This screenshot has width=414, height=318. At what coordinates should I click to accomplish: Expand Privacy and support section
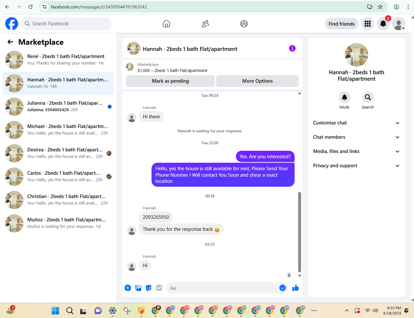357,166
